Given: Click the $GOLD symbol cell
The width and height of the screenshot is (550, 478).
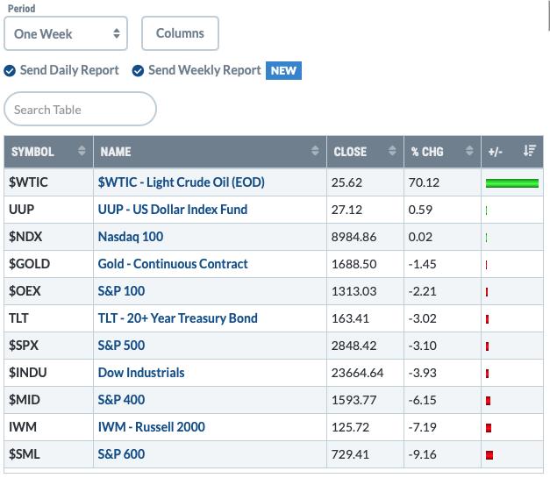Looking at the screenshot, I should pyautogui.click(x=49, y=264).
